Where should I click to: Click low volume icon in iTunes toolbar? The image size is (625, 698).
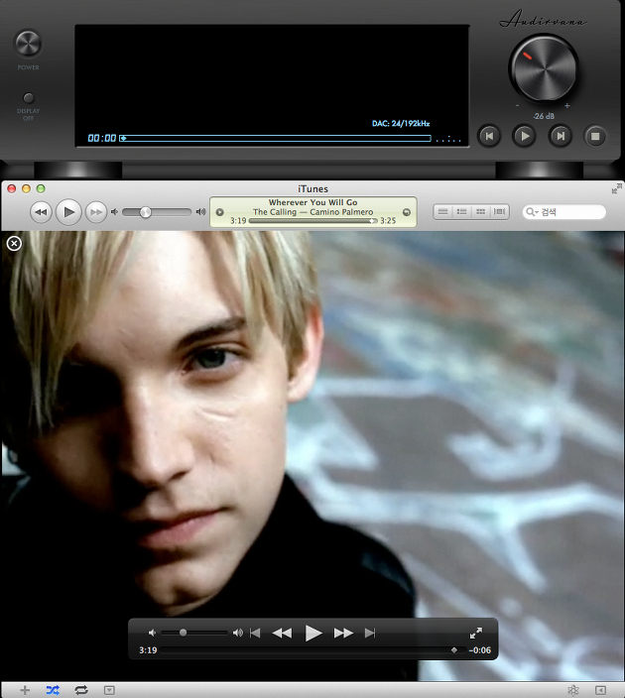(x=114, y=212)
